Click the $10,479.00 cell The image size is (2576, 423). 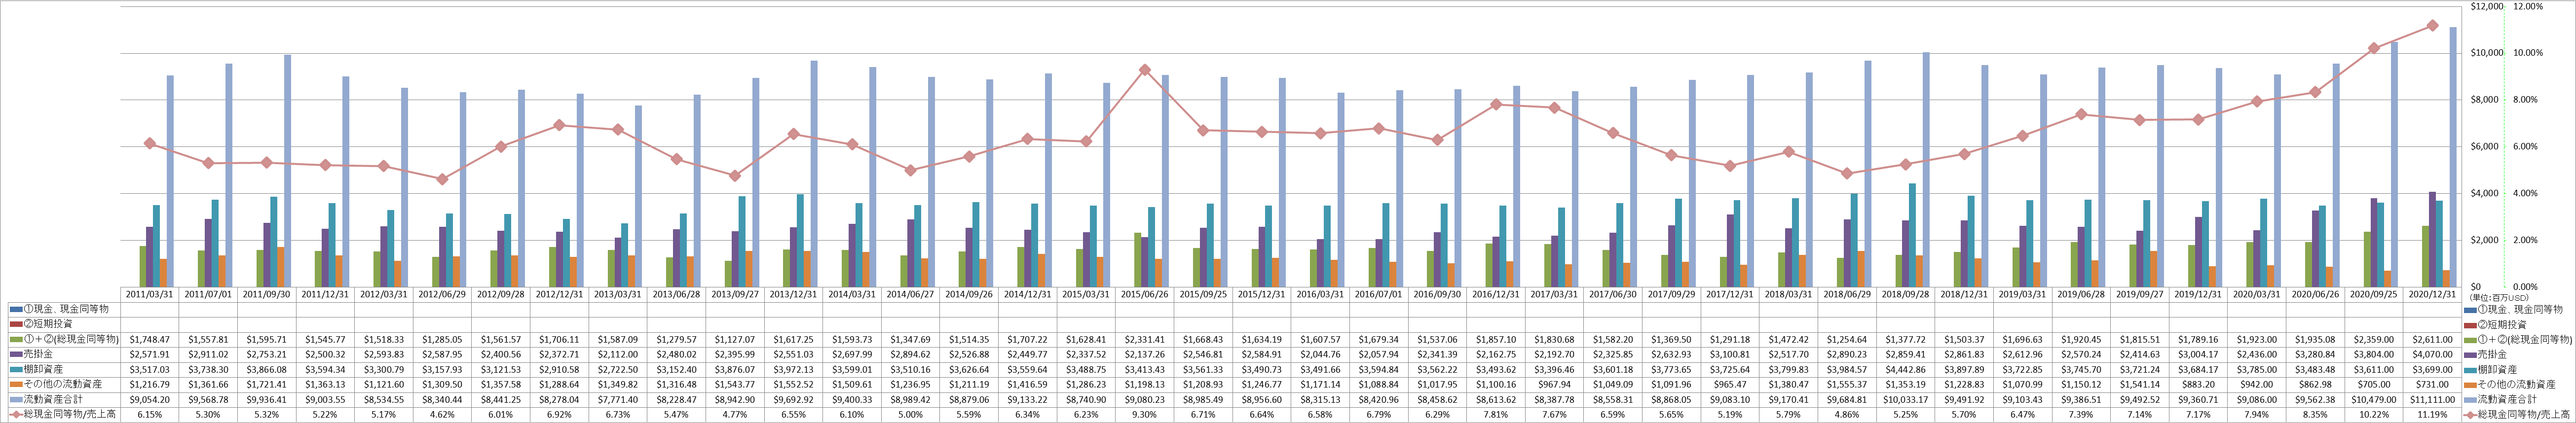point(2375,399)
